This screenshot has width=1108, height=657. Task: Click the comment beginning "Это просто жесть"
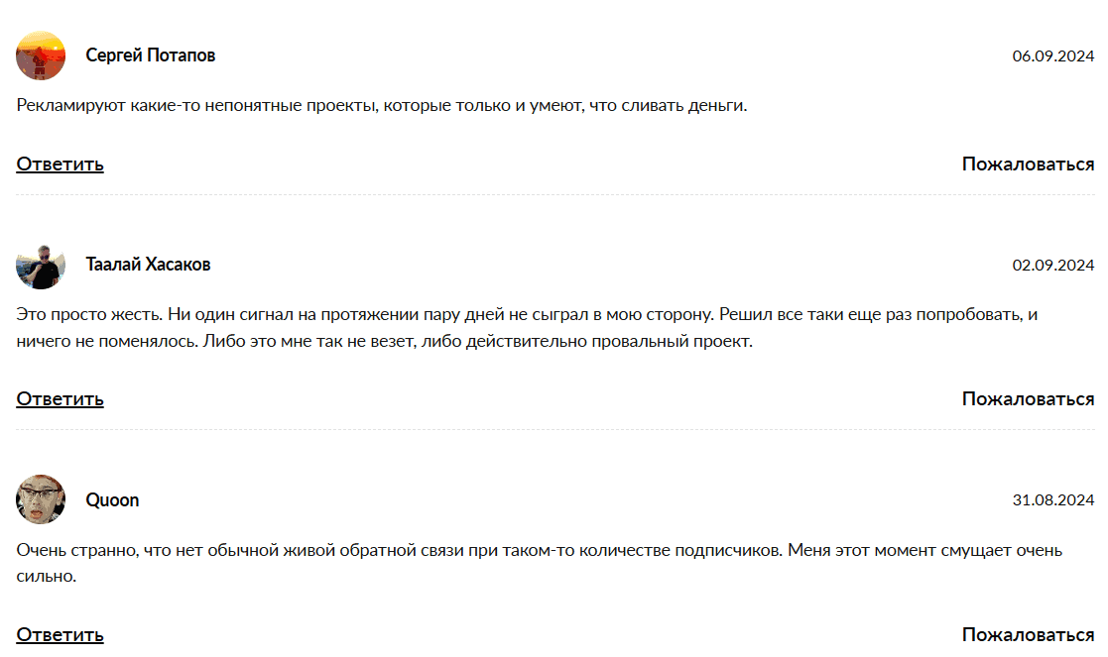click(526, 328)
